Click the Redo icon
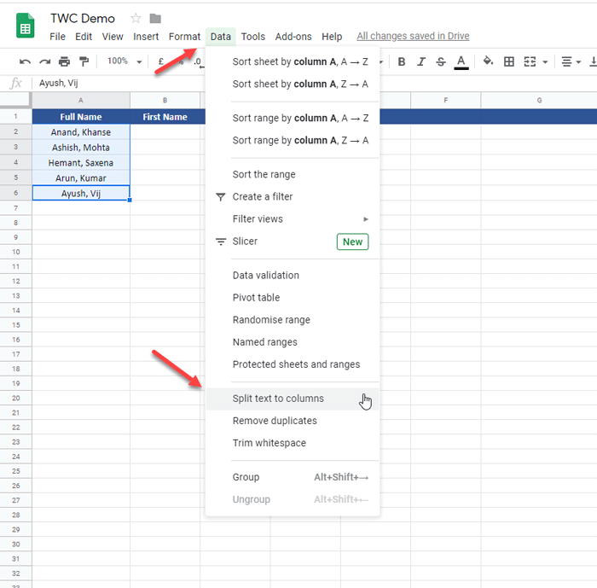597x588 pixels. (45, 61)
